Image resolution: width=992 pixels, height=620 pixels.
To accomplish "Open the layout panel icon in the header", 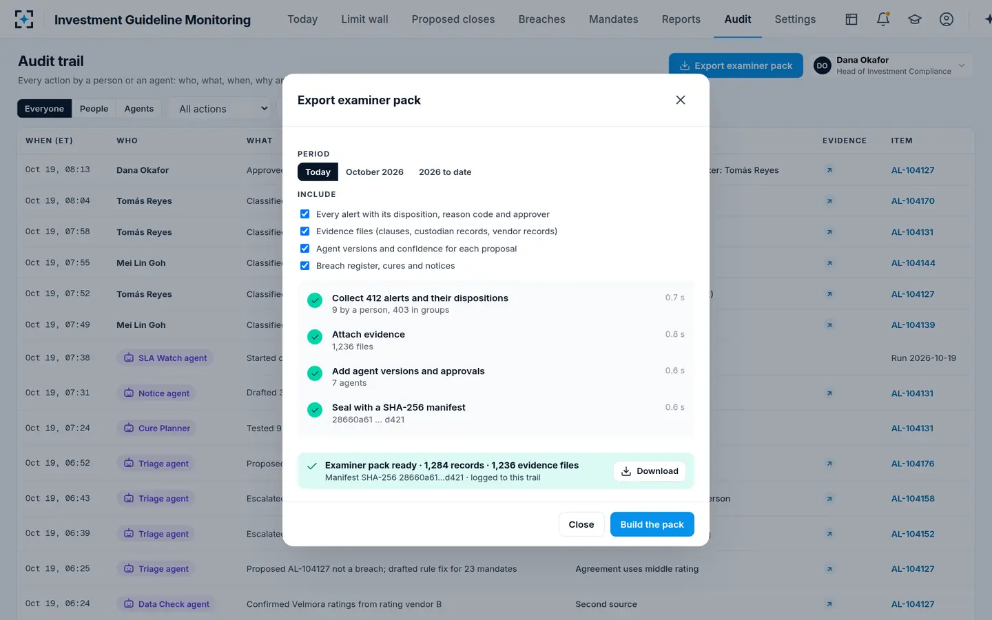I will [851, 19].
